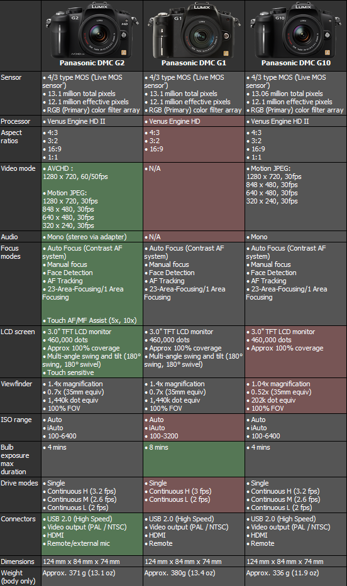Click the G2 Remote/external mic connector entry
Screen dimensions: 347x586
pyautogui.click(x=76, y=543)
